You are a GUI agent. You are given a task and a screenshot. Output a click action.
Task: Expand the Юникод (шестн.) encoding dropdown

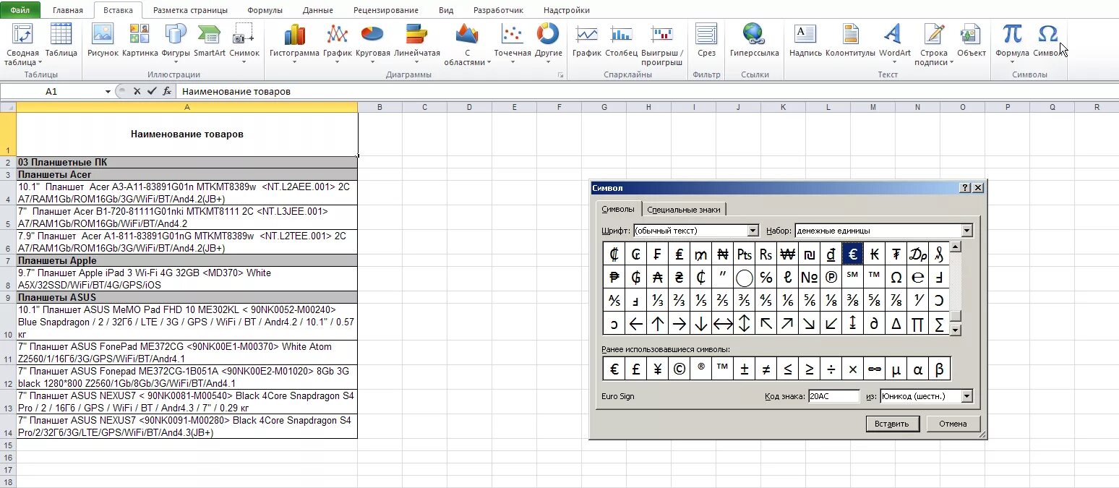pos(967,396)
